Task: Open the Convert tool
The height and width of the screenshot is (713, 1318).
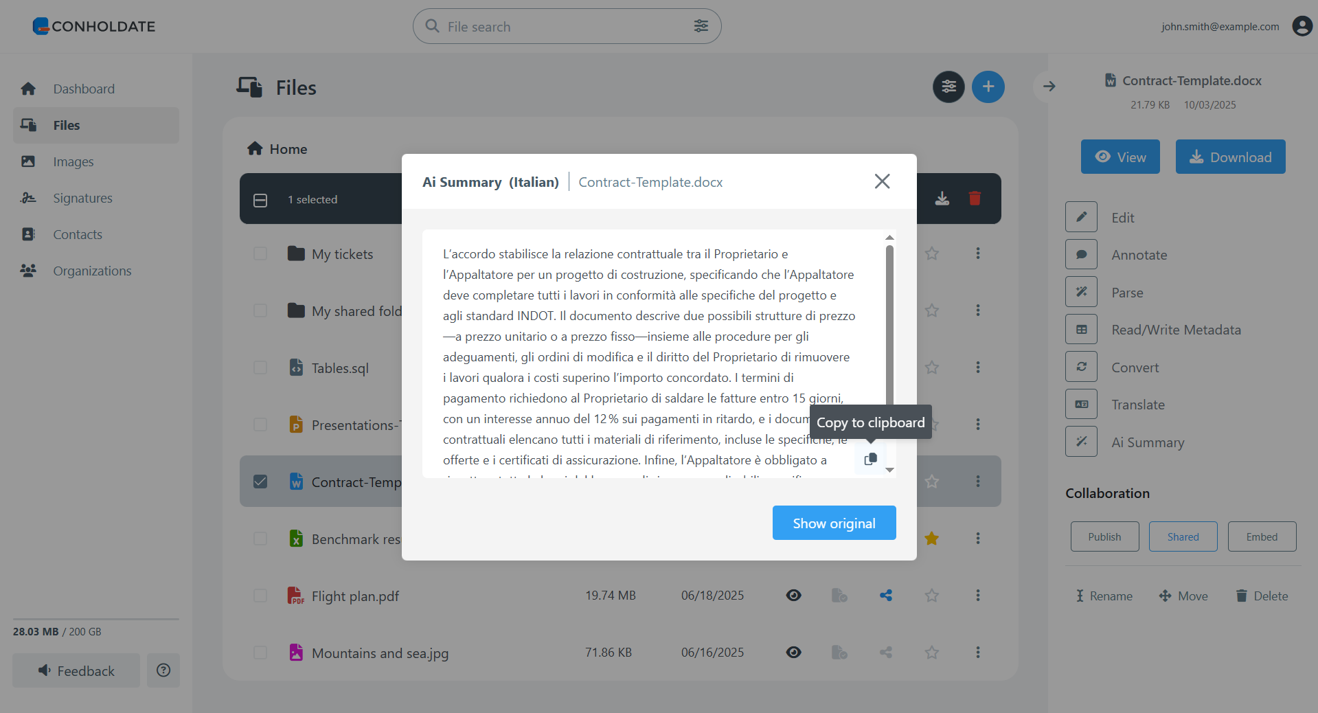Action: coord(1135,367)
